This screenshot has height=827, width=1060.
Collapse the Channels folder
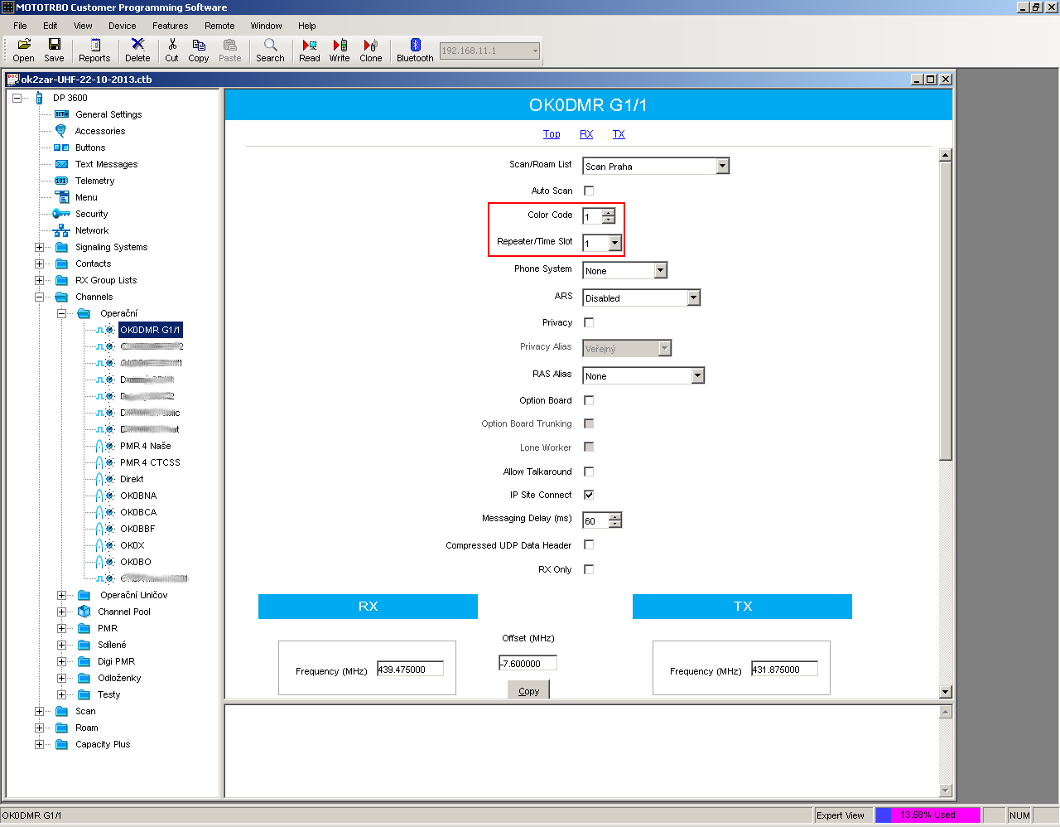coord(39,297)
